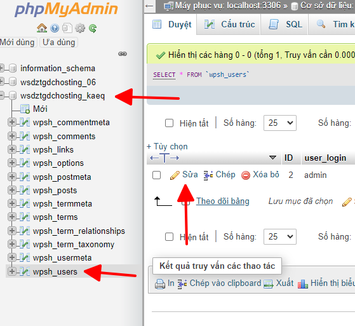Open the wpsh_termmeta table
The height and width of the screenshot is (326, 355).
coord(62,204)
